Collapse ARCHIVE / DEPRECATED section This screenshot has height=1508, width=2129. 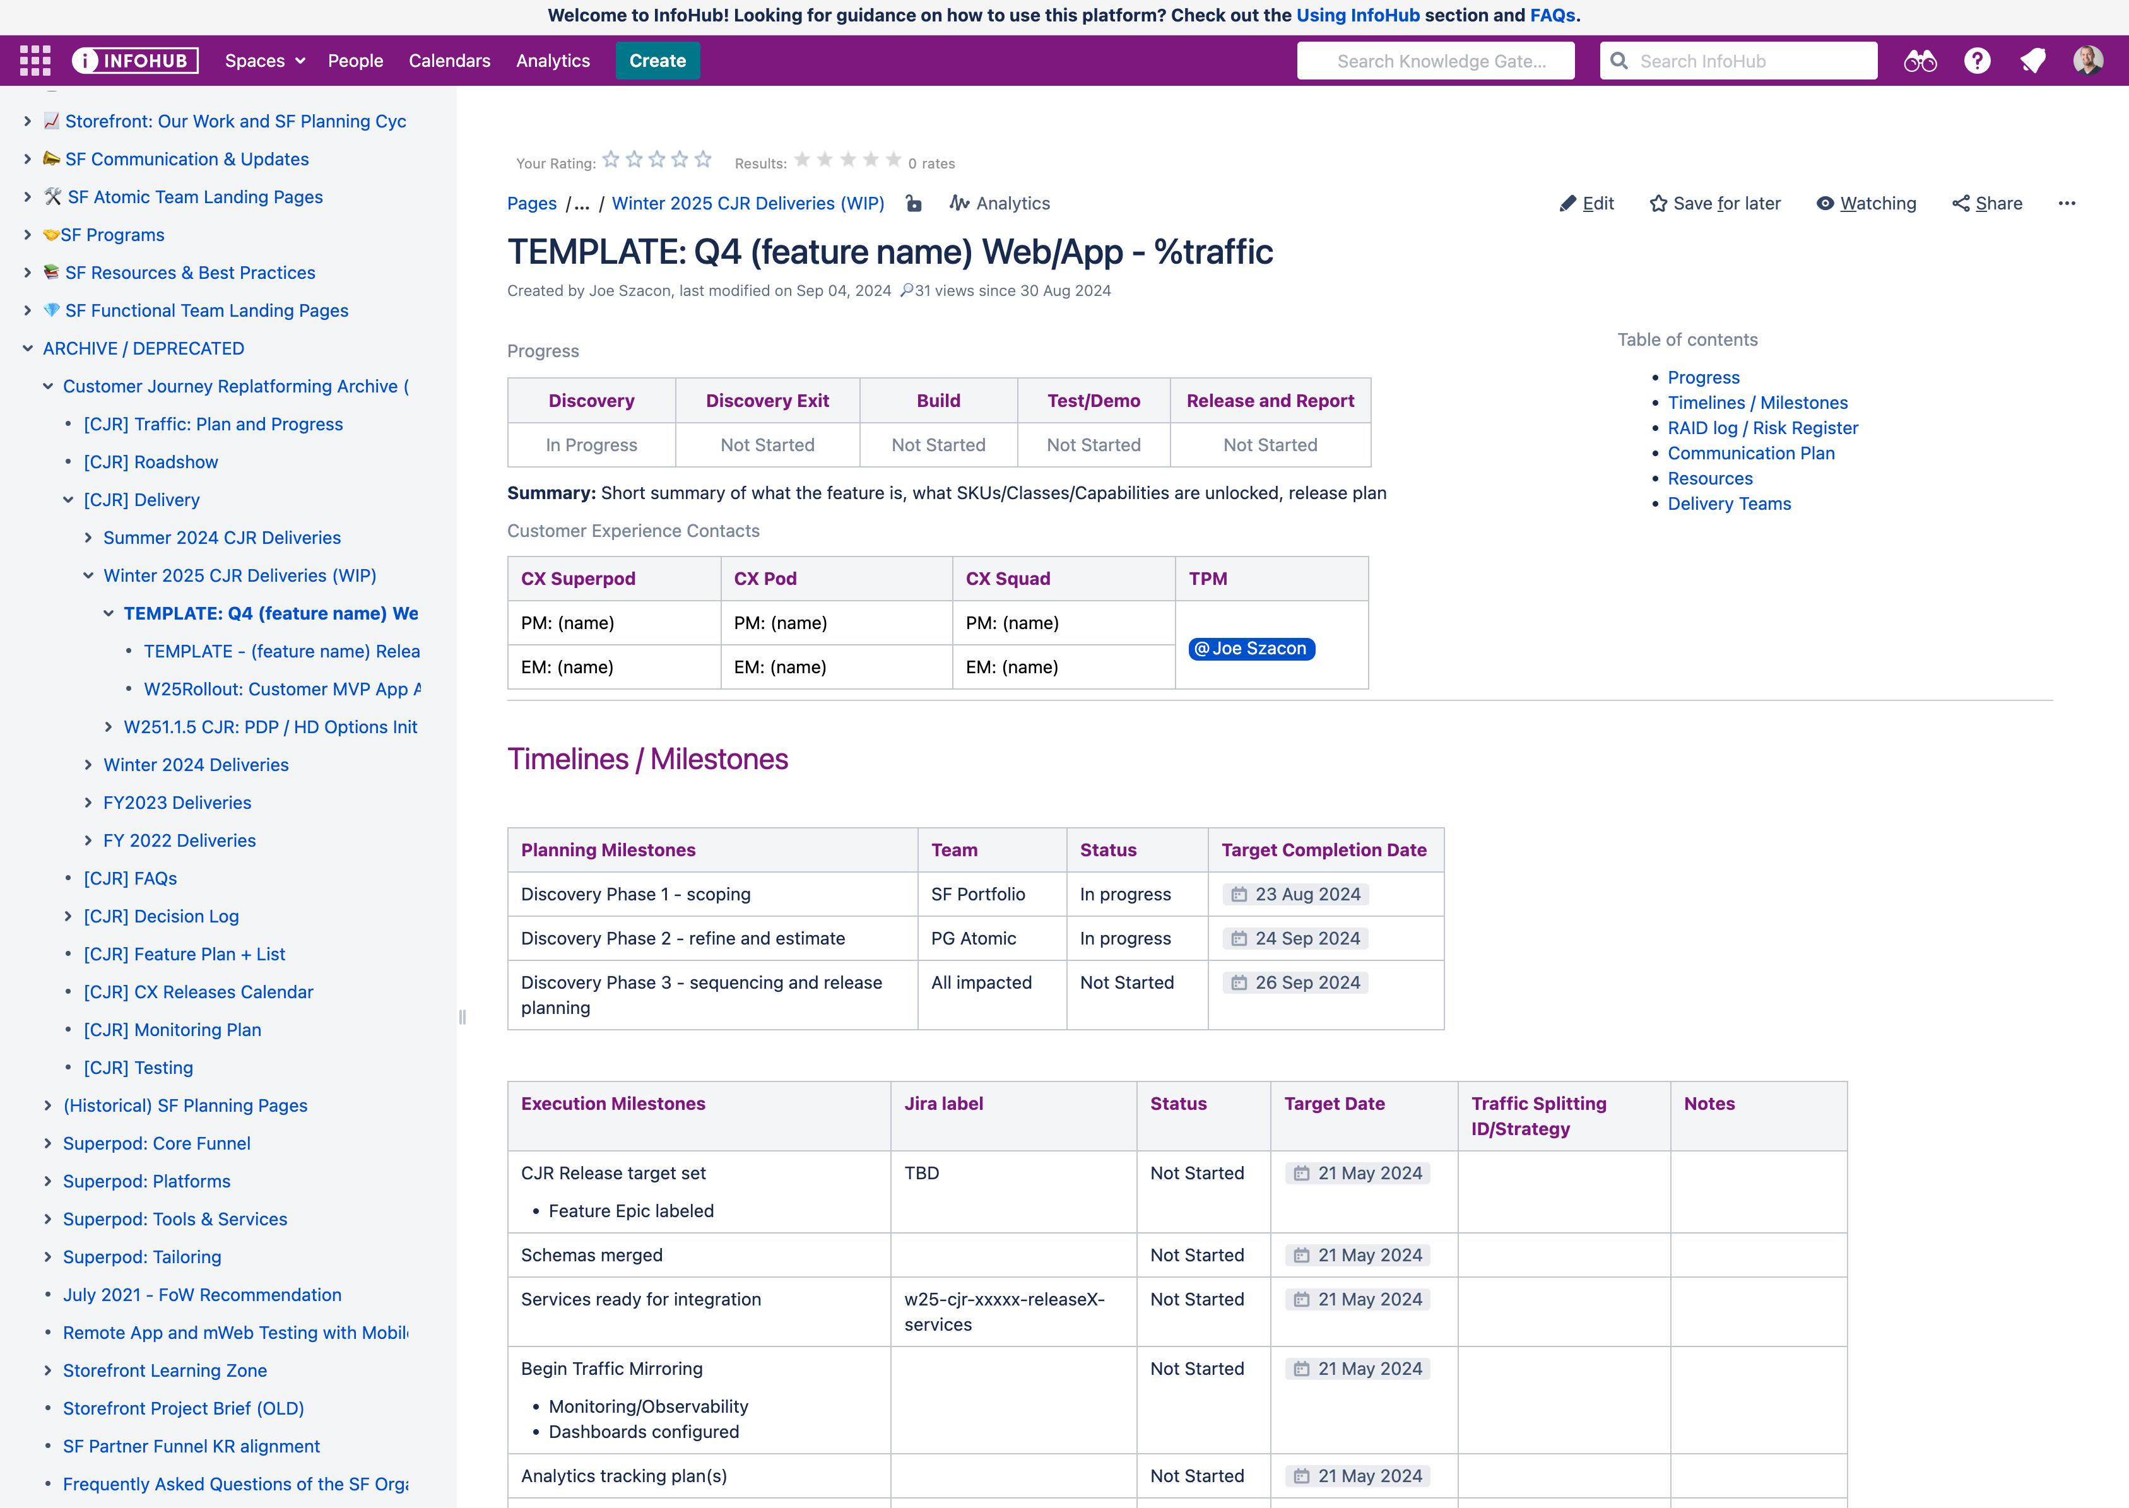(27, 348)
